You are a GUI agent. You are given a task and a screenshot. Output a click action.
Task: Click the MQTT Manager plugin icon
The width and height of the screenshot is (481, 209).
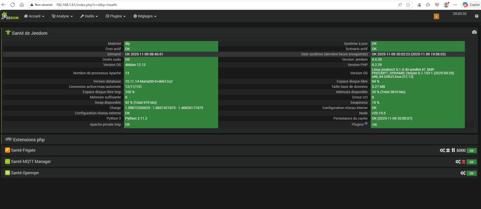8,161
